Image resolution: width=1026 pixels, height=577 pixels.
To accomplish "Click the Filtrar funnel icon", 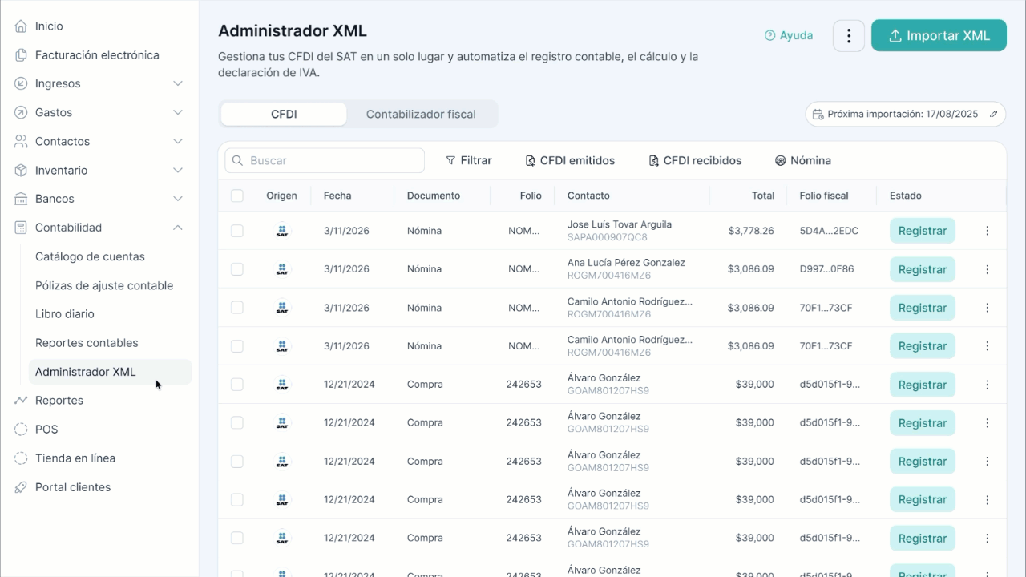I will click(450, 160).
